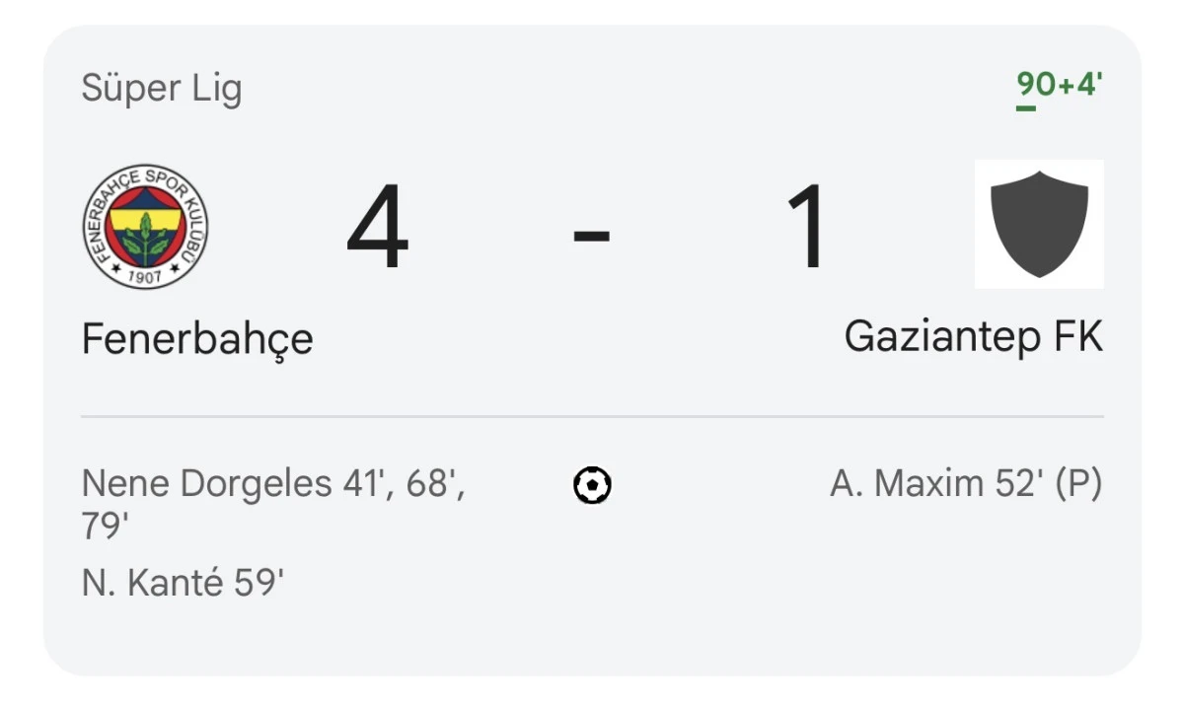Click the 90+4' live match time
1184x705 pixels.
point(1060,85)
